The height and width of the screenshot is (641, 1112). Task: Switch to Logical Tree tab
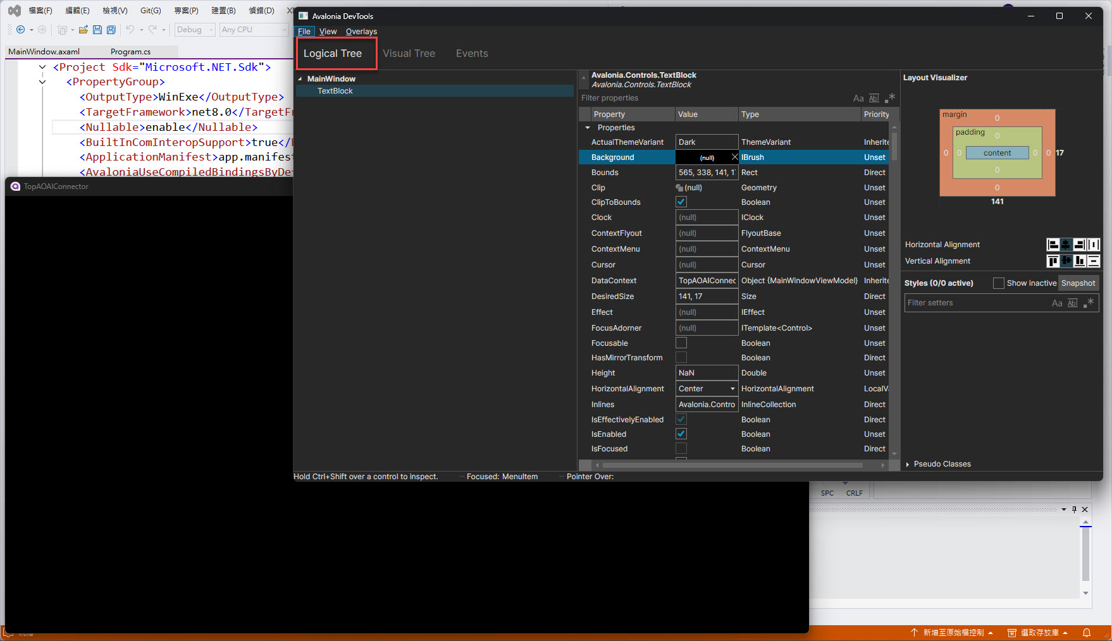(333, 54)
